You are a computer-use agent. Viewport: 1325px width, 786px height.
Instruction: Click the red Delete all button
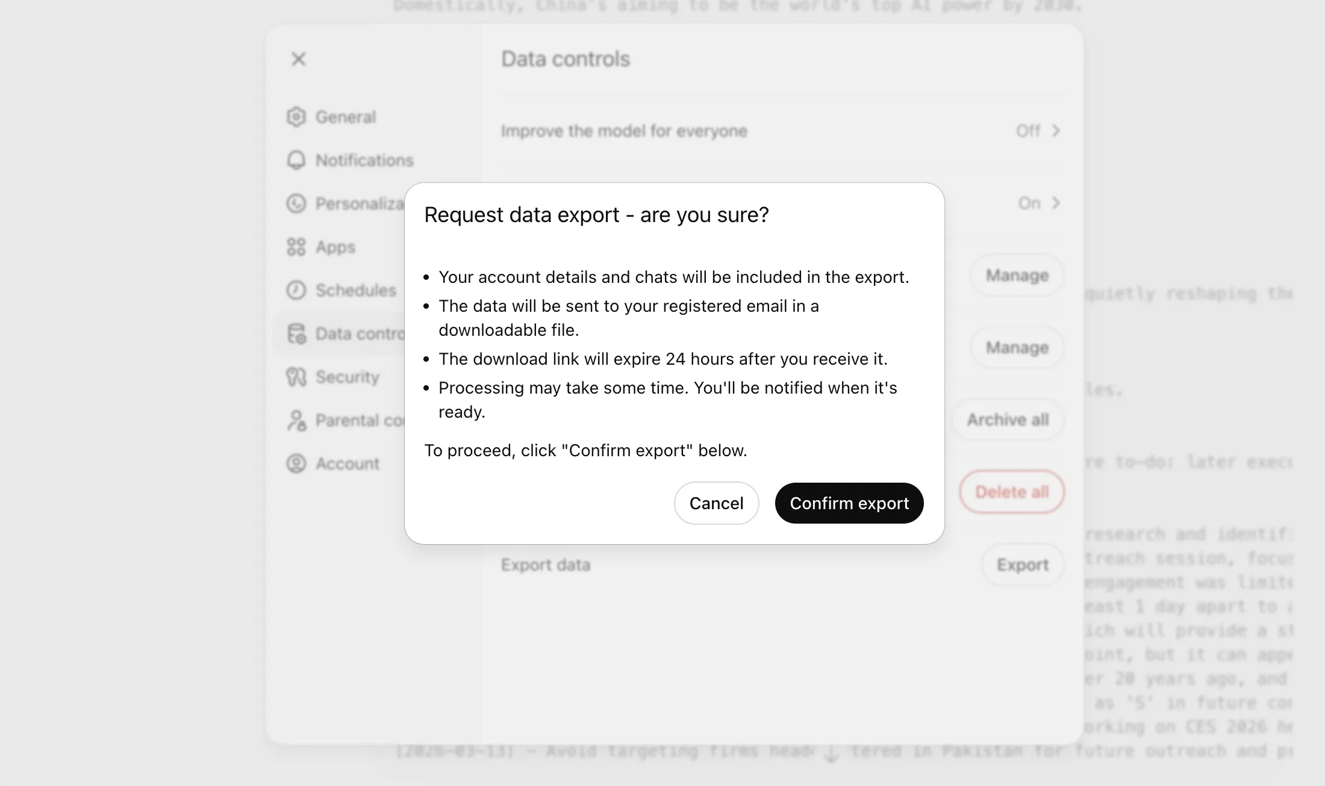coord(1012,492)
